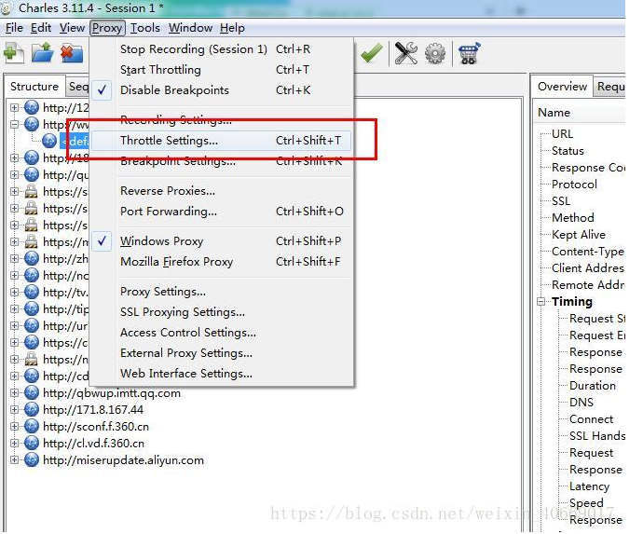
Task: Open the Tools wrench icon
Action: click(406, 53)
